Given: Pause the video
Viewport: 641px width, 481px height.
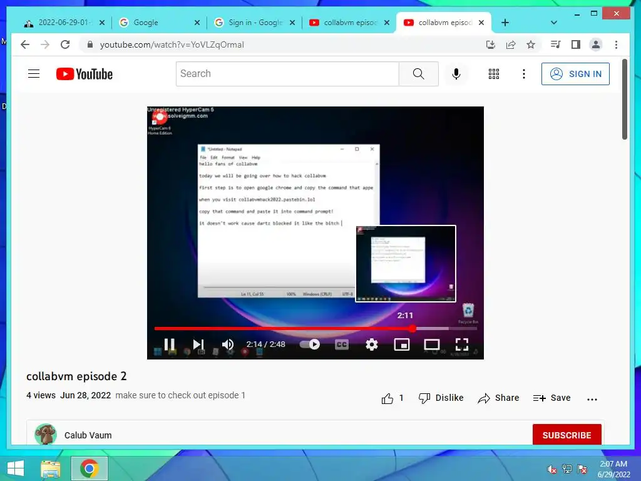Looking at the screenshot, I should point(169,344).
